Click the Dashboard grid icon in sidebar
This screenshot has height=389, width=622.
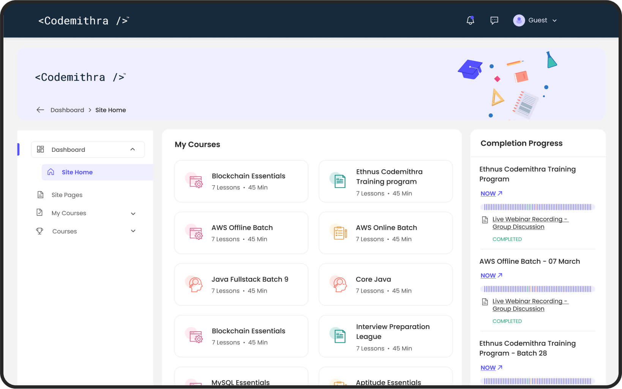pyautogui.click(x=40, y=149)
